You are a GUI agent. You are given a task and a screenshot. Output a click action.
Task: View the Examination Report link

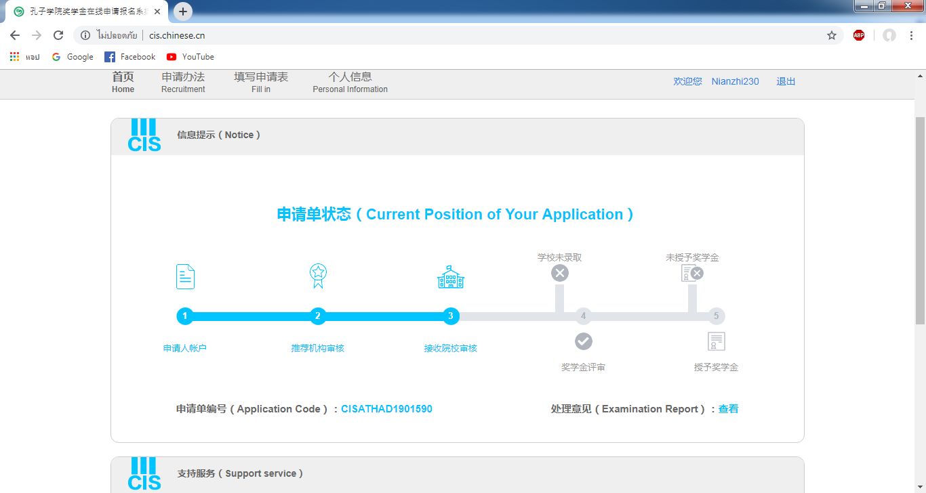pyautogui.click(x=728, y=409)
